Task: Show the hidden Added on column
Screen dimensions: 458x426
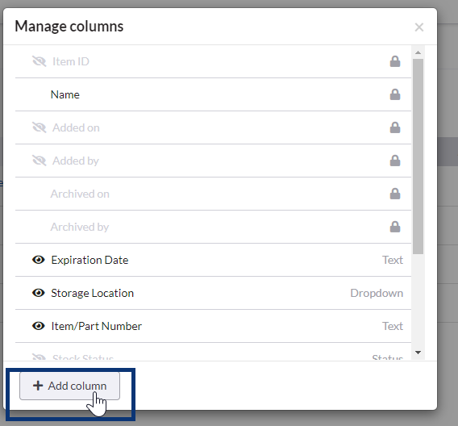Action: [39, 127]
